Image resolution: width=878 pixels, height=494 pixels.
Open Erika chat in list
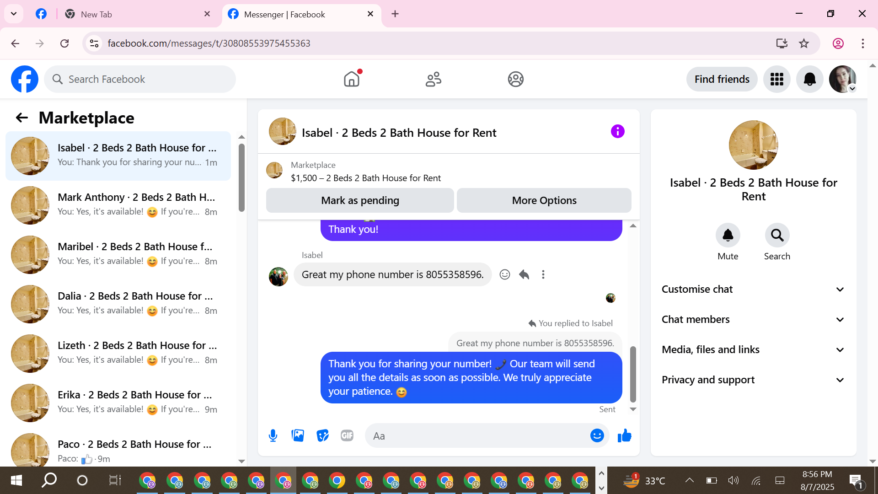[x=118, y=403]
